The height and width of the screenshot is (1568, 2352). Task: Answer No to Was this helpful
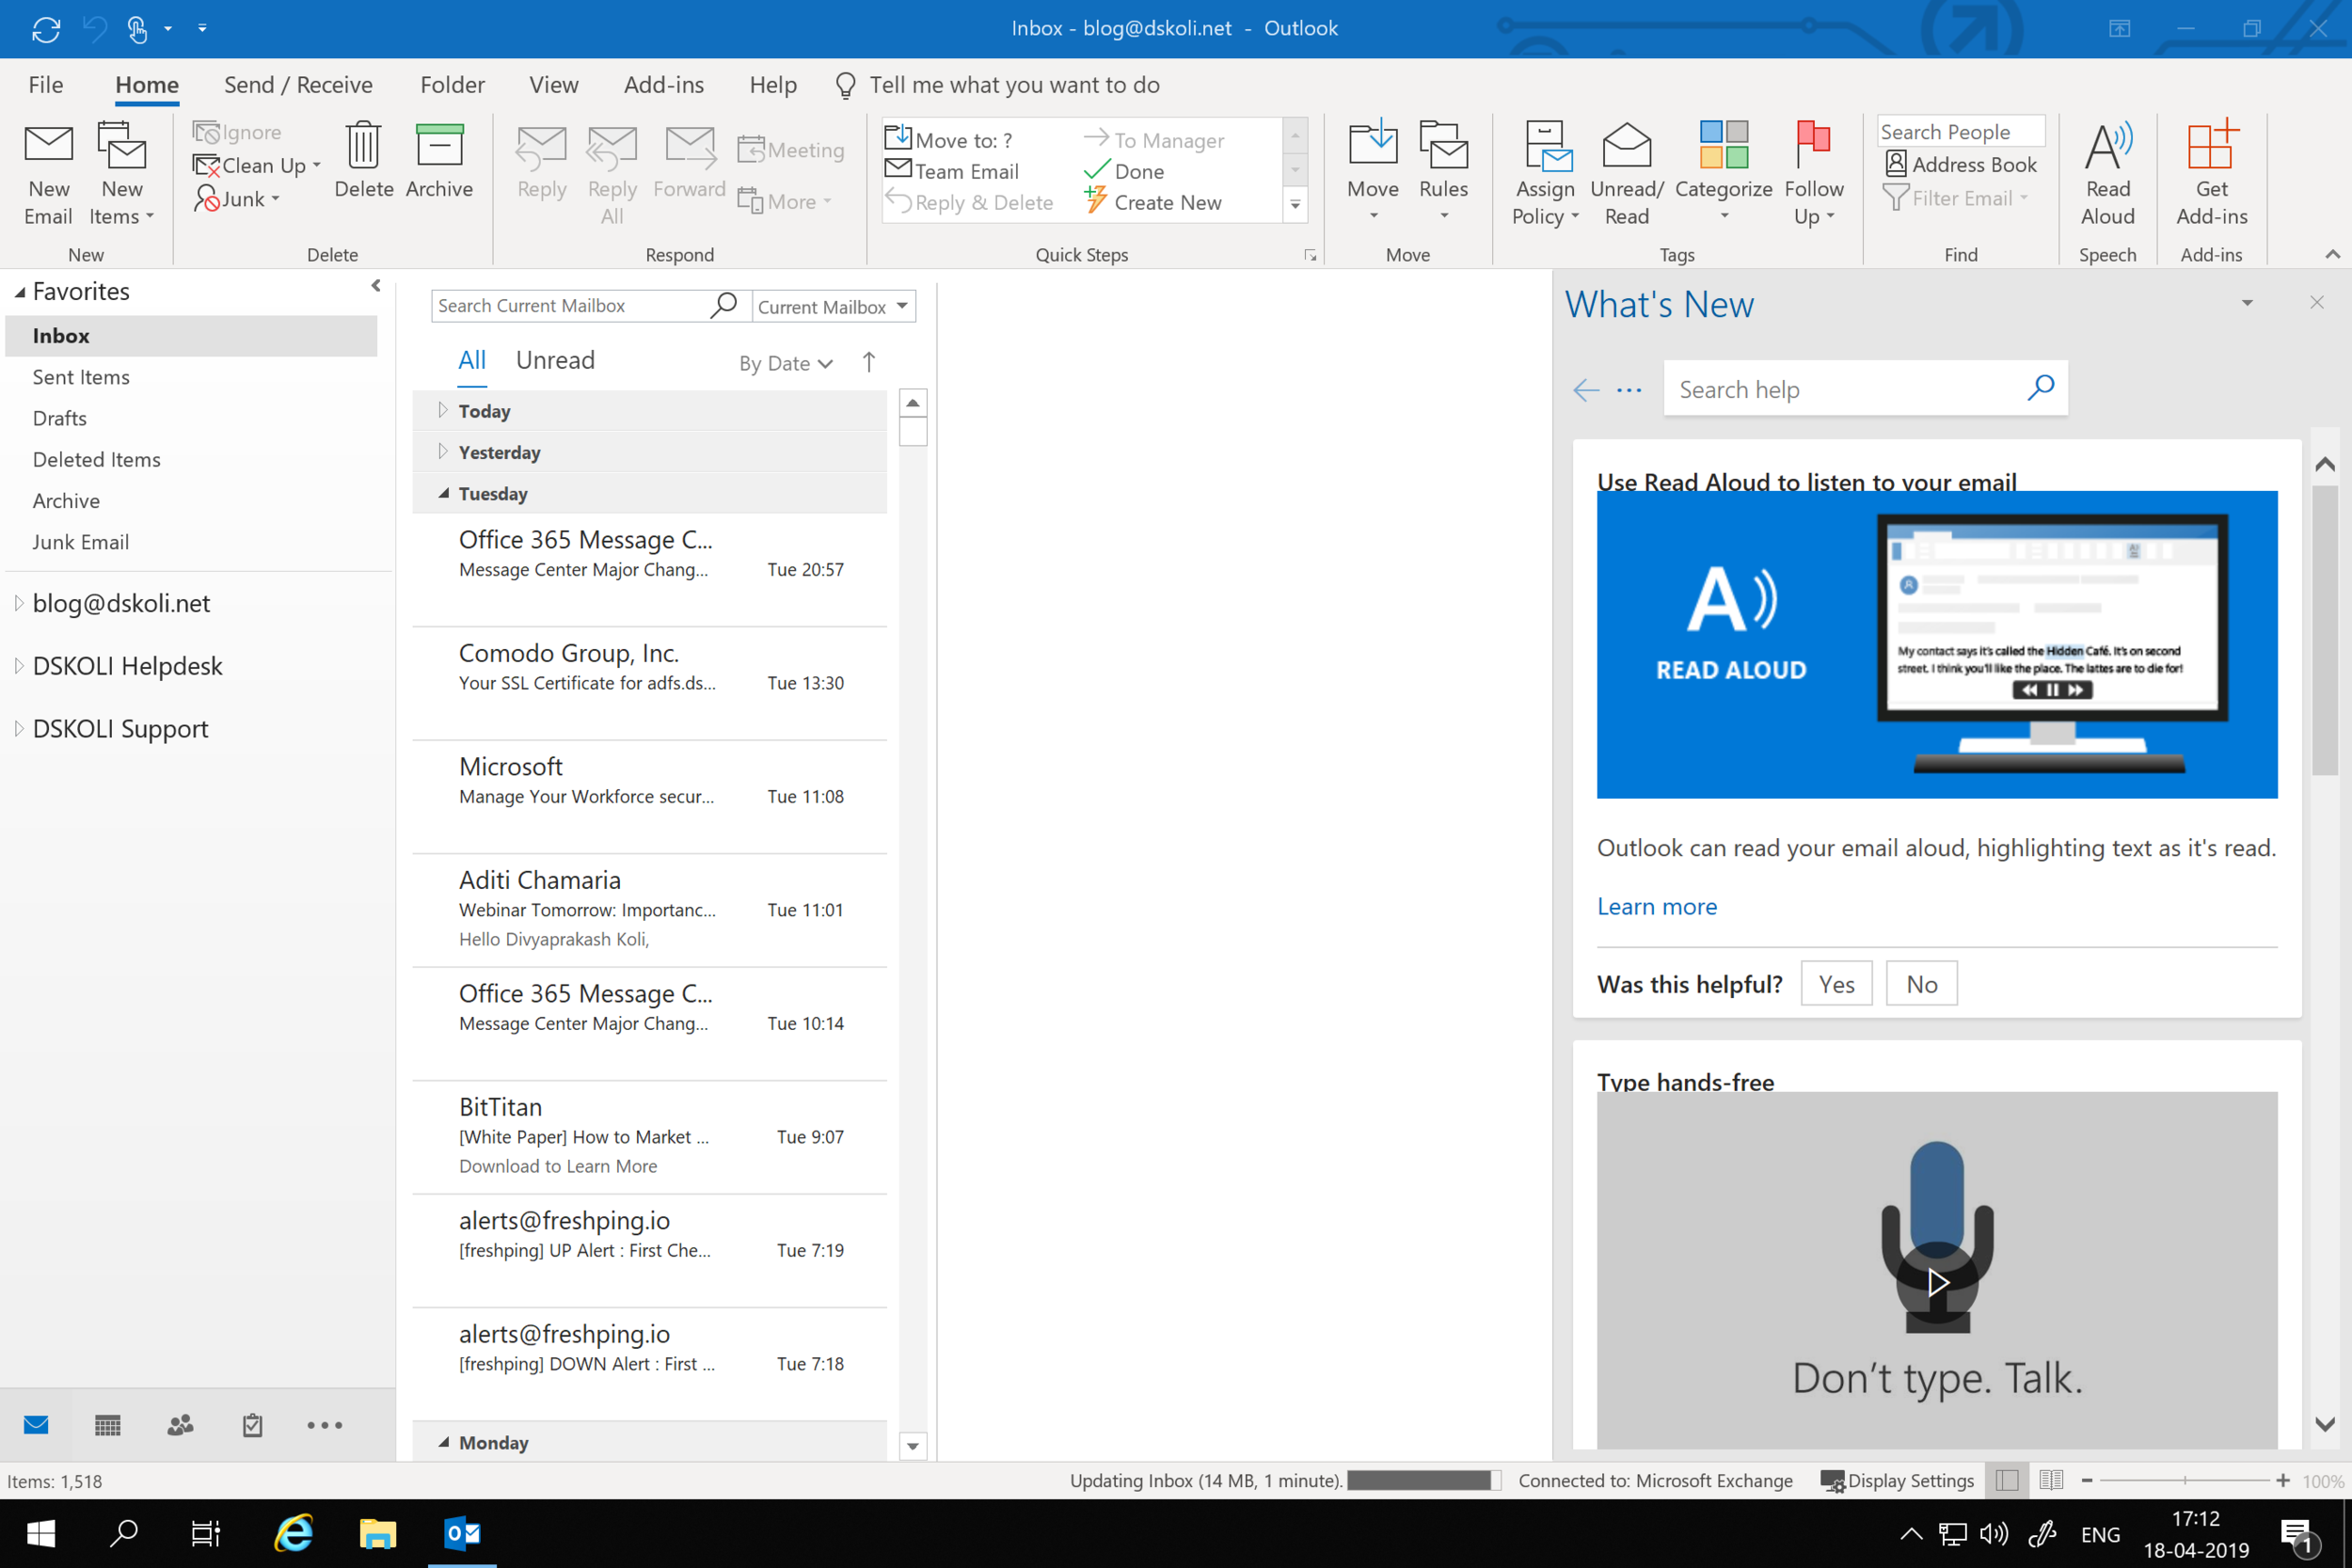pos(1921,984)
